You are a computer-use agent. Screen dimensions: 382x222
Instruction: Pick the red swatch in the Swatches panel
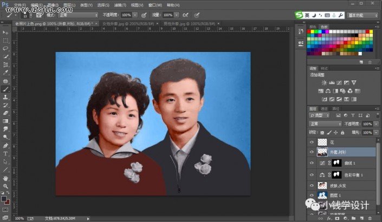tap(309, 31)
